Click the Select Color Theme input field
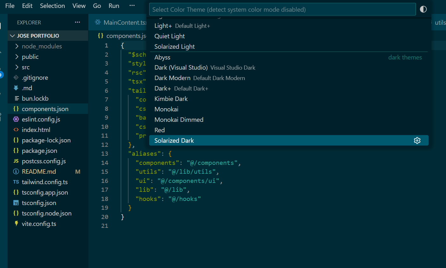 pyautogui.click(x=282, y=9)
